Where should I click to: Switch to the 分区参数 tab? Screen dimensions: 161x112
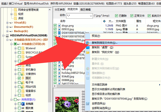(x=60, y=10)
